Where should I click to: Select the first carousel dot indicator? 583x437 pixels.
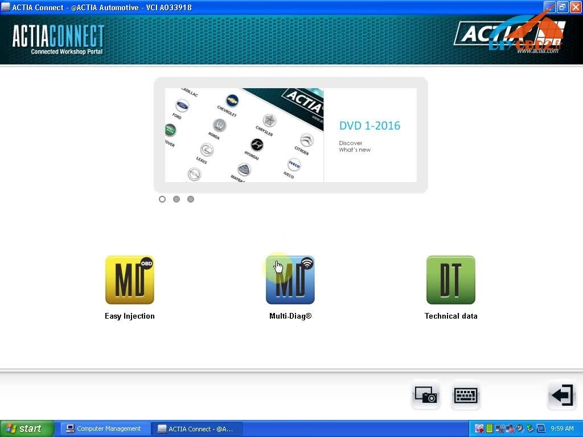click(162, 199)
